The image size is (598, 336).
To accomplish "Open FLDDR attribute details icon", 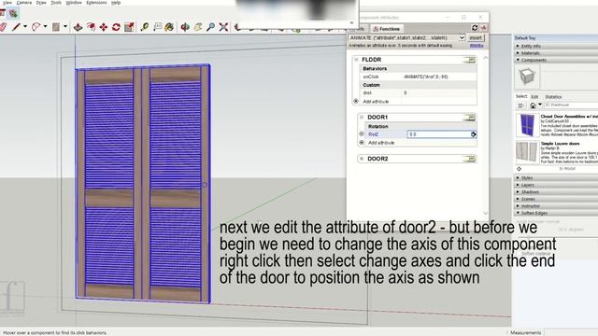I will pos(469,60).
